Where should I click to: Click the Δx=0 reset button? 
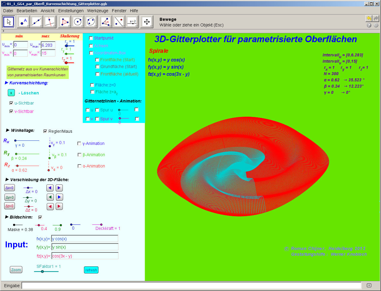(x=10, y=188)
